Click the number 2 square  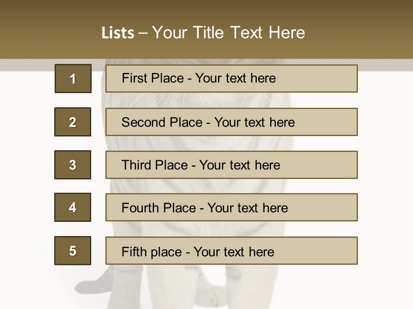click(x=73, y=122)
